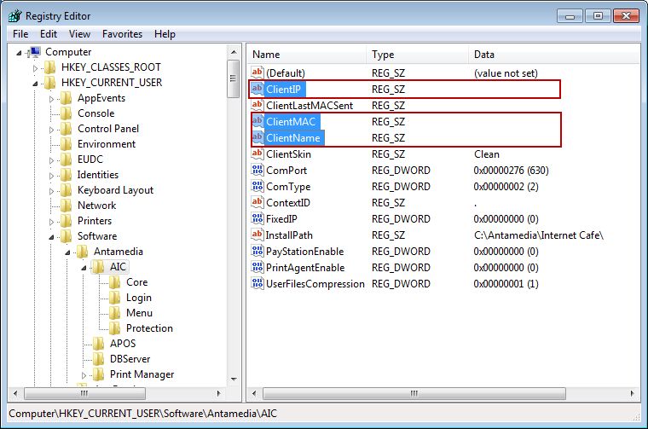Click the AIC open folder icon
The width and height of the screenshot is (648, 429).
[98, 267]
